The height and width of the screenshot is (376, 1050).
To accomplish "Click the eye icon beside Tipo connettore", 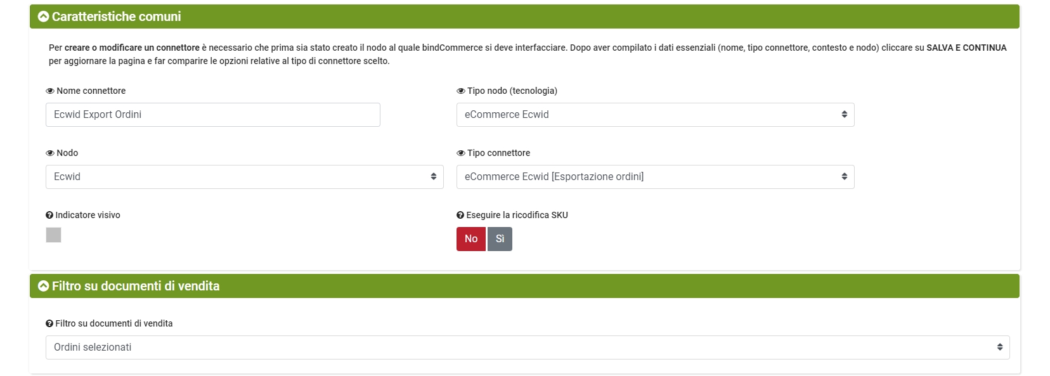I will [461, 153].
